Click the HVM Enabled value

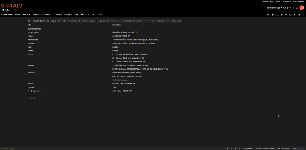coord(115,47)
